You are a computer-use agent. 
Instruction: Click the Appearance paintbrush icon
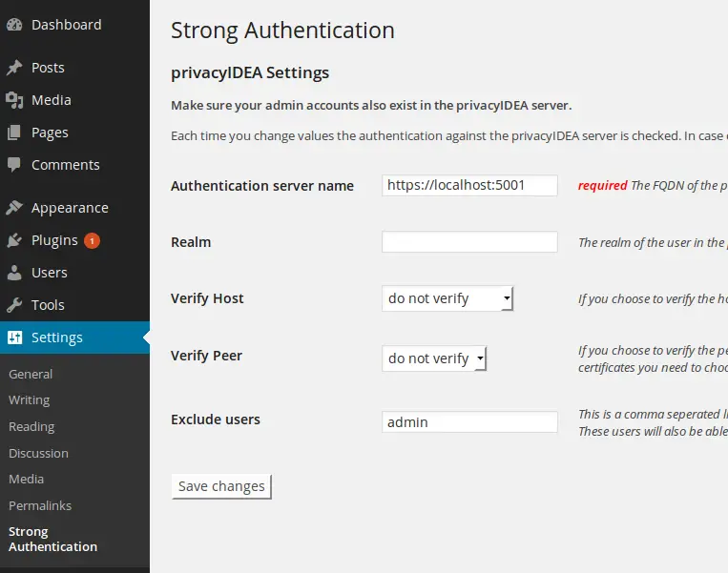click(x=14, y=208)
